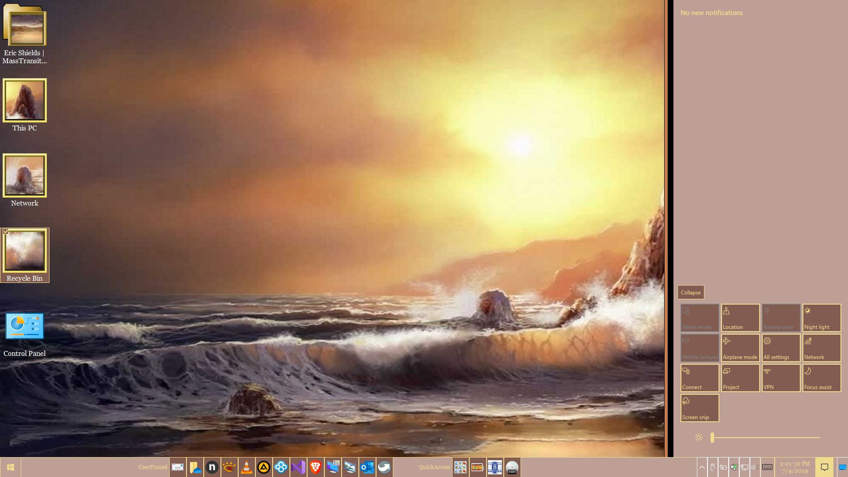
Task: Open the stacked screens taskbar icon
Action: point(350,467)
